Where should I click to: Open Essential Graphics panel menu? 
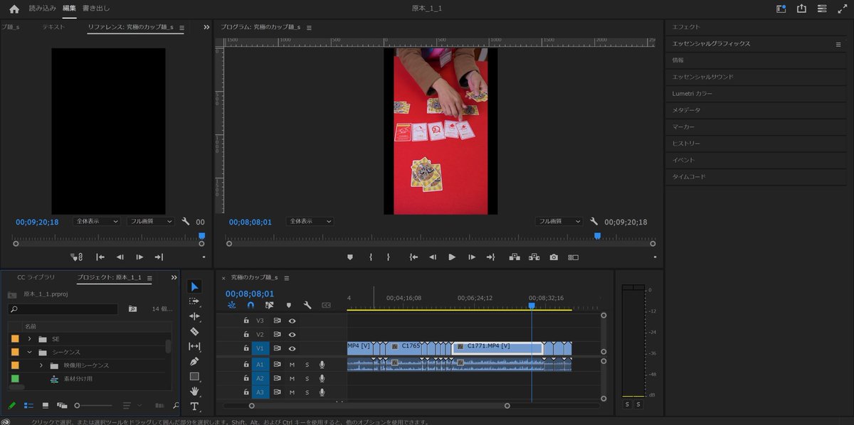point(838,44)
